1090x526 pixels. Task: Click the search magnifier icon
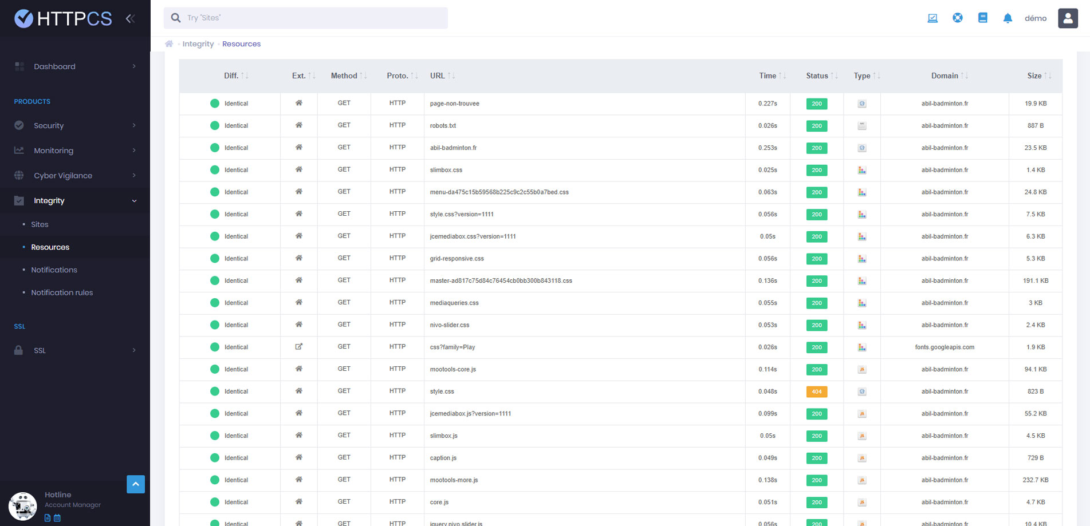(176, 18)
